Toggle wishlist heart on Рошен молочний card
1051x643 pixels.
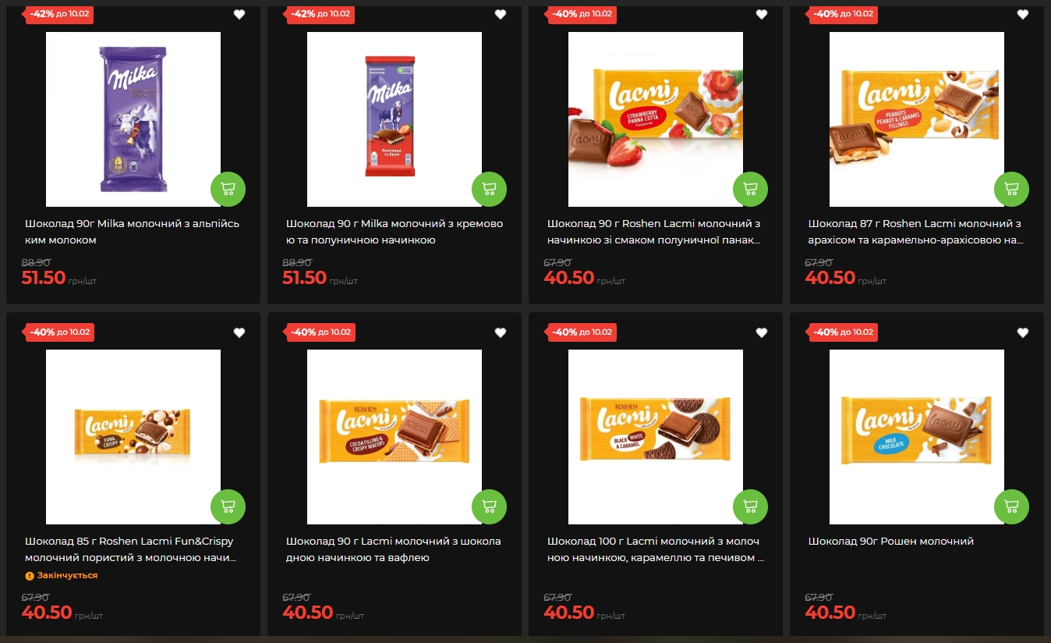point(1023,332)
